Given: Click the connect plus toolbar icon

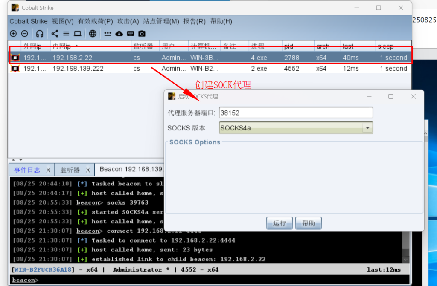Looking at the screenshot, I should [13, 34].
